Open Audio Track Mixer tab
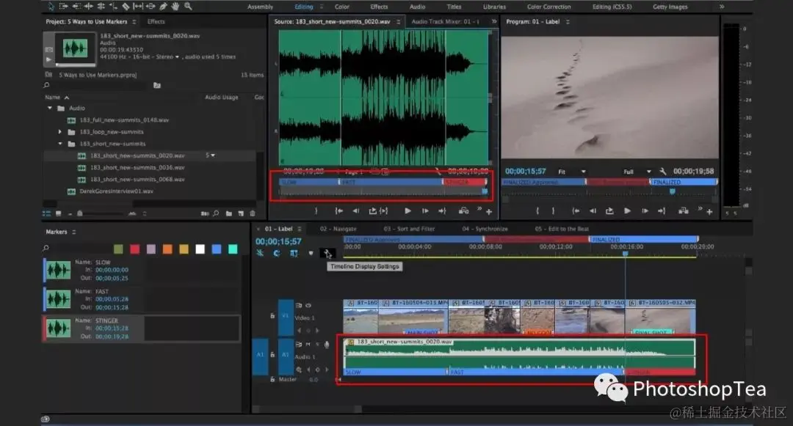793x426 pixels. 445,22
